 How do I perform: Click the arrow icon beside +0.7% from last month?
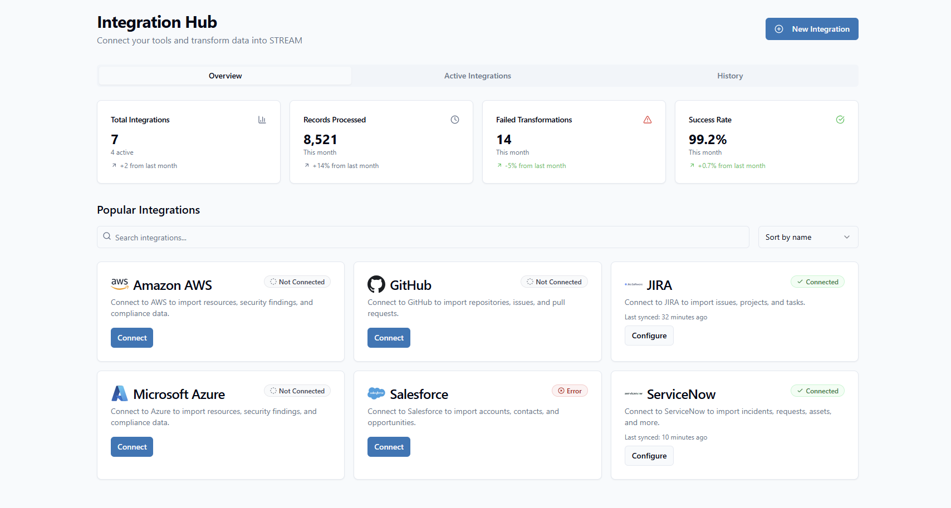click(692, 166)
